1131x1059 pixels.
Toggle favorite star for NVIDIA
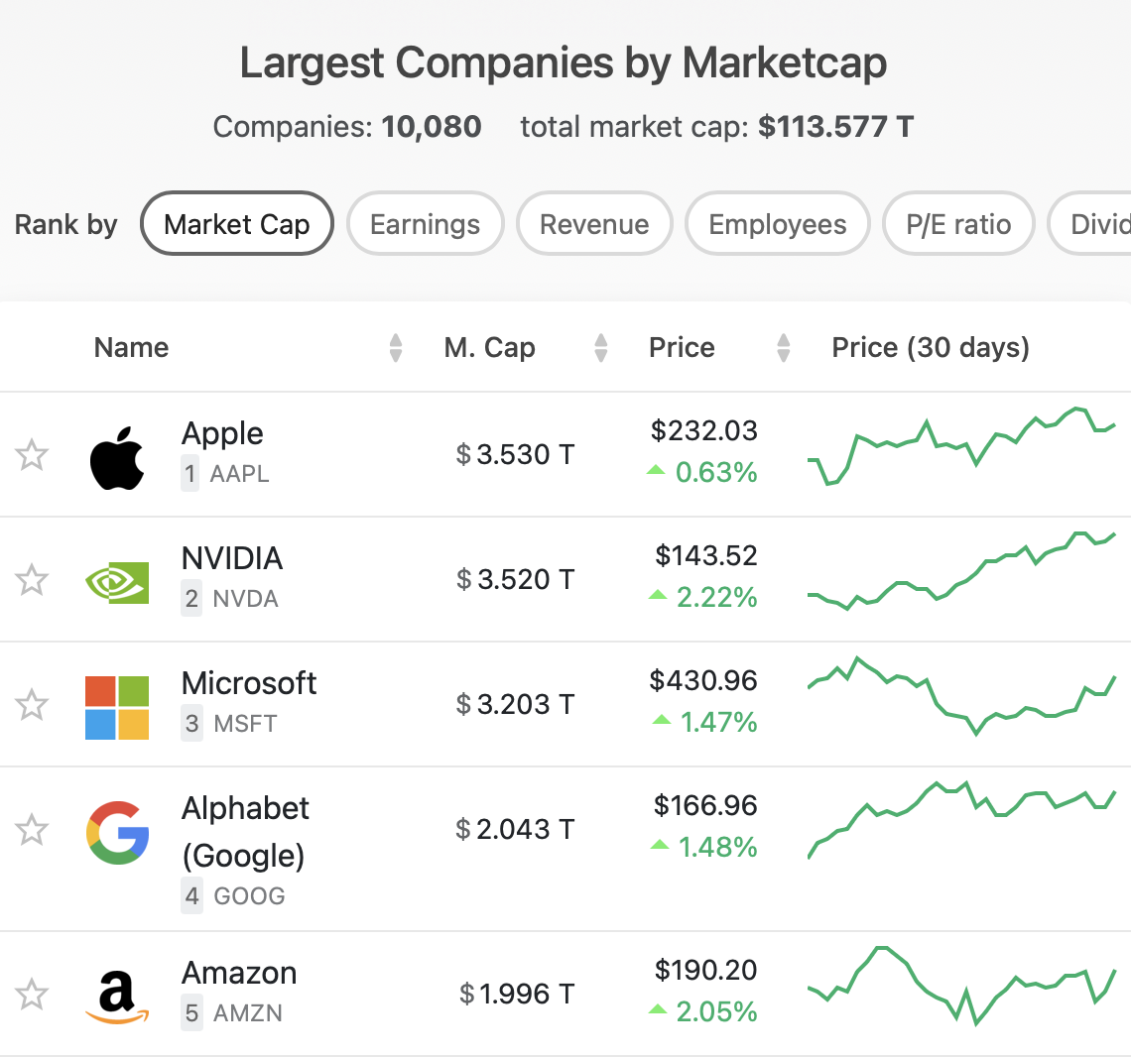tap(32, 580)
